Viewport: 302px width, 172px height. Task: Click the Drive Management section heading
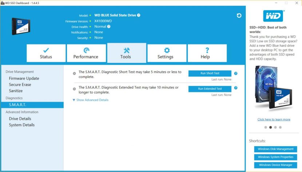pos(20,72)
